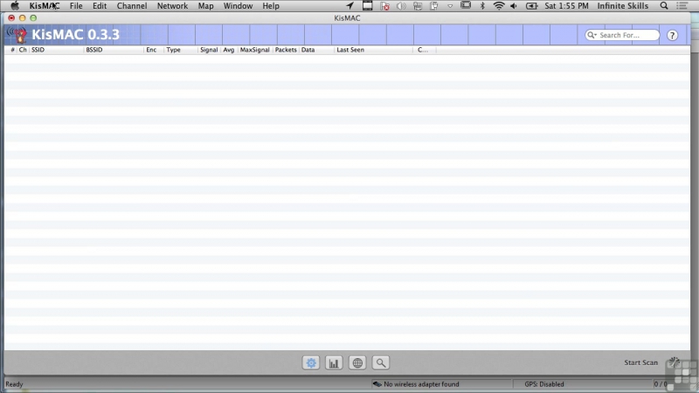This screenshot has width=699, height=393.
Task: Click the Sat 1:55 PM clock
Action: tap(566, 6)
